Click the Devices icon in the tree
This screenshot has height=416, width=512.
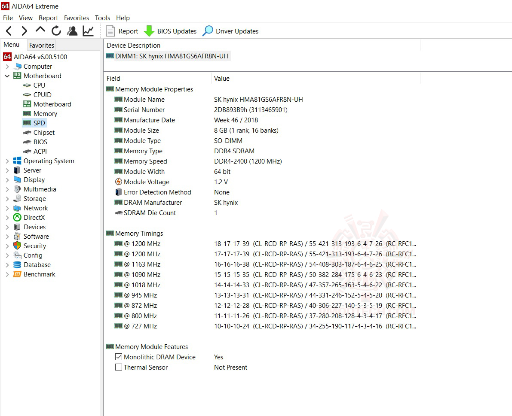[17, 227]
